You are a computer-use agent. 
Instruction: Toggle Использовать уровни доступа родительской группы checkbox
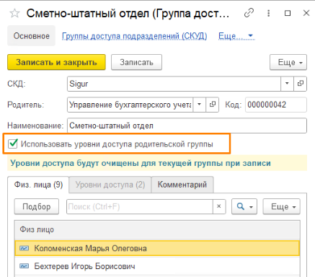click(x=12, y=144)
